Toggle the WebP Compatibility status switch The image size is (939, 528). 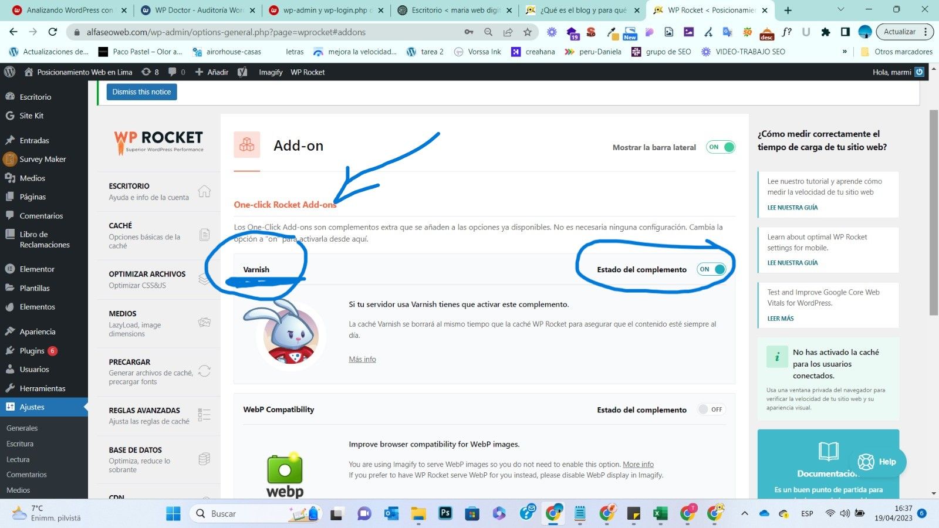(711, 409)
